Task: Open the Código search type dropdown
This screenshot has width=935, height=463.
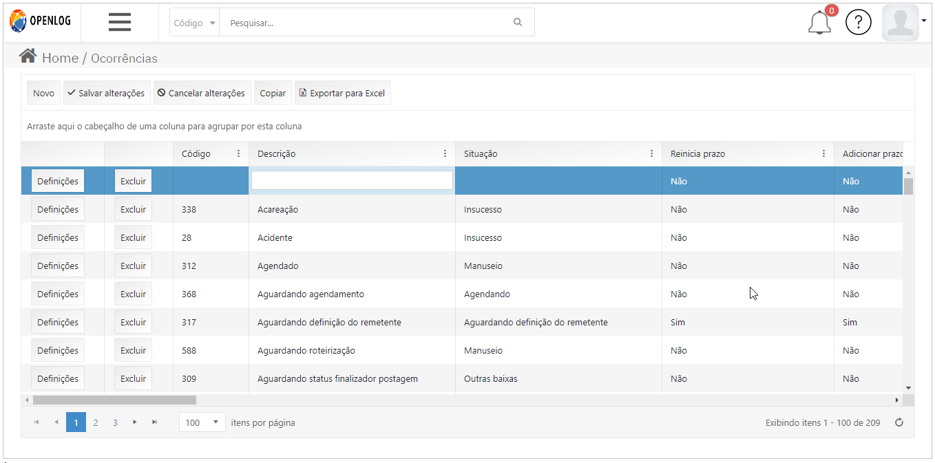Action: coord(194,23)
